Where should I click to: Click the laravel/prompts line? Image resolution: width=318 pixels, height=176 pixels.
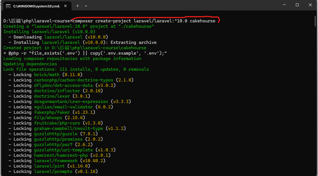point(53,171)
